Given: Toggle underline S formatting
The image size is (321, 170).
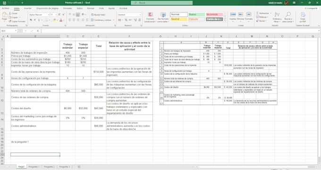Looking at the screenshot, I should pos(39,20).
